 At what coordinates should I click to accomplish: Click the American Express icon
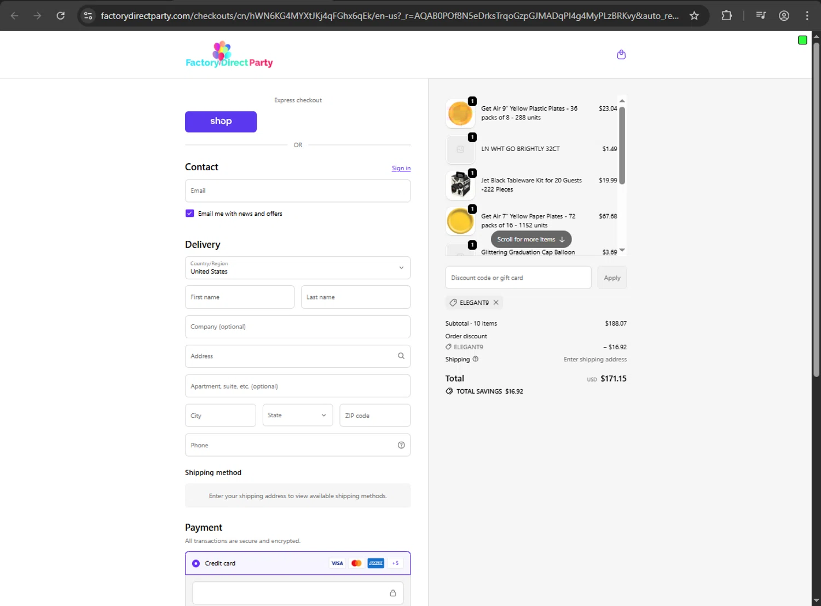pyautogui.click(x=375, y=563)
